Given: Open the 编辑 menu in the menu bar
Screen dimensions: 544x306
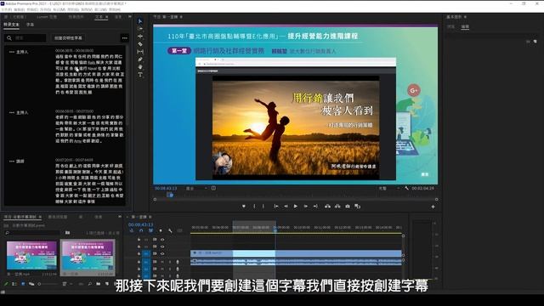Looking at the screenshot, I should 19,9.
